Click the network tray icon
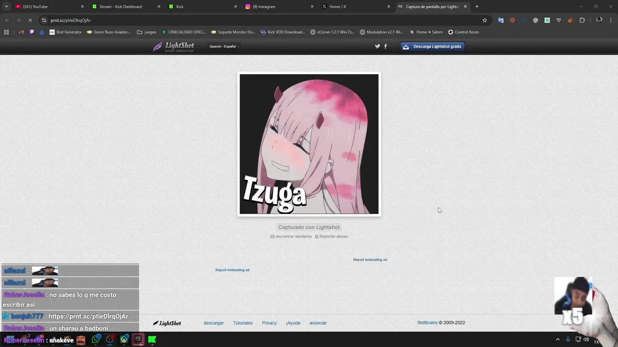This screenshot has height=347, width=618. [578, 339]
